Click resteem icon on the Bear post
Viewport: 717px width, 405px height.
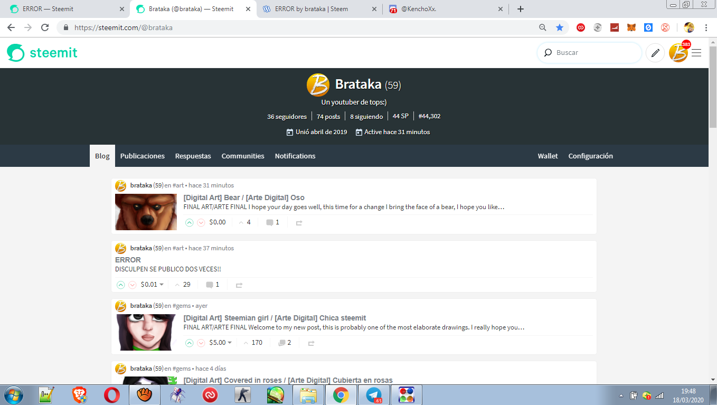point(299,223)
